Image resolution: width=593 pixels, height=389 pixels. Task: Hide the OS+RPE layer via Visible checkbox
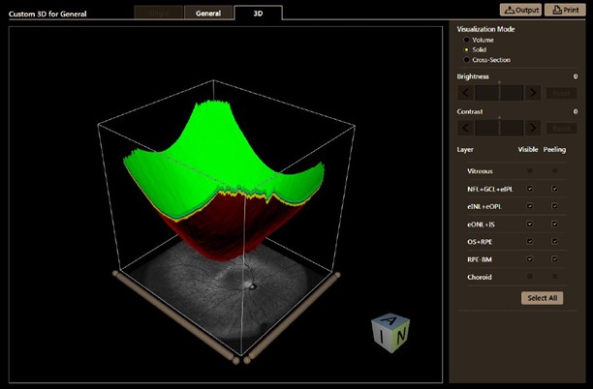(x=529, y=242)
